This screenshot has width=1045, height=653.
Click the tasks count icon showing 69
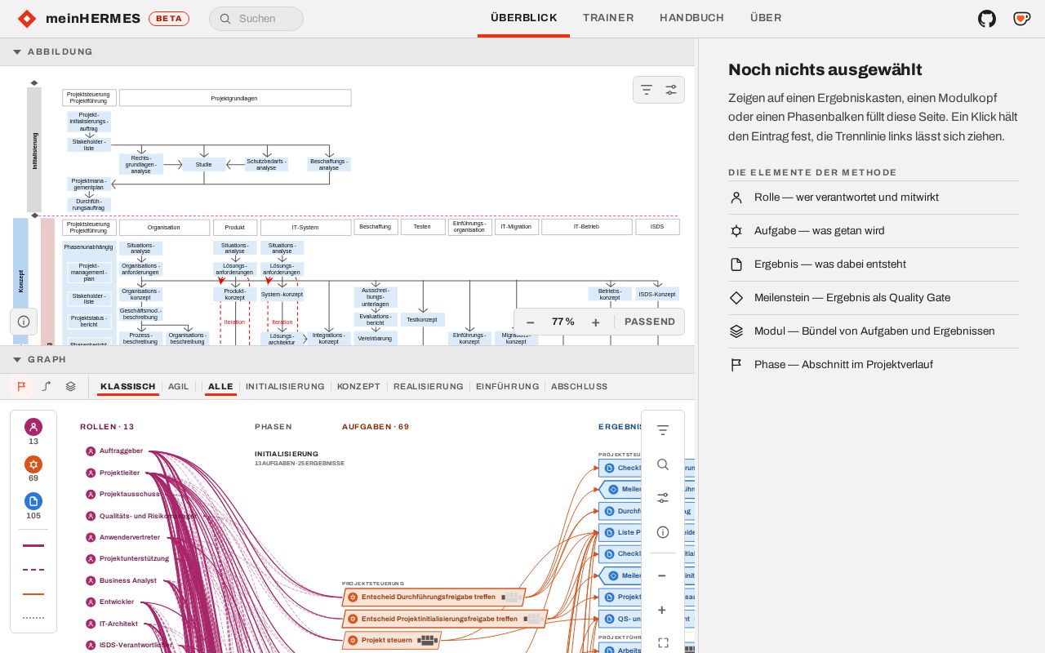coord(33,464)
